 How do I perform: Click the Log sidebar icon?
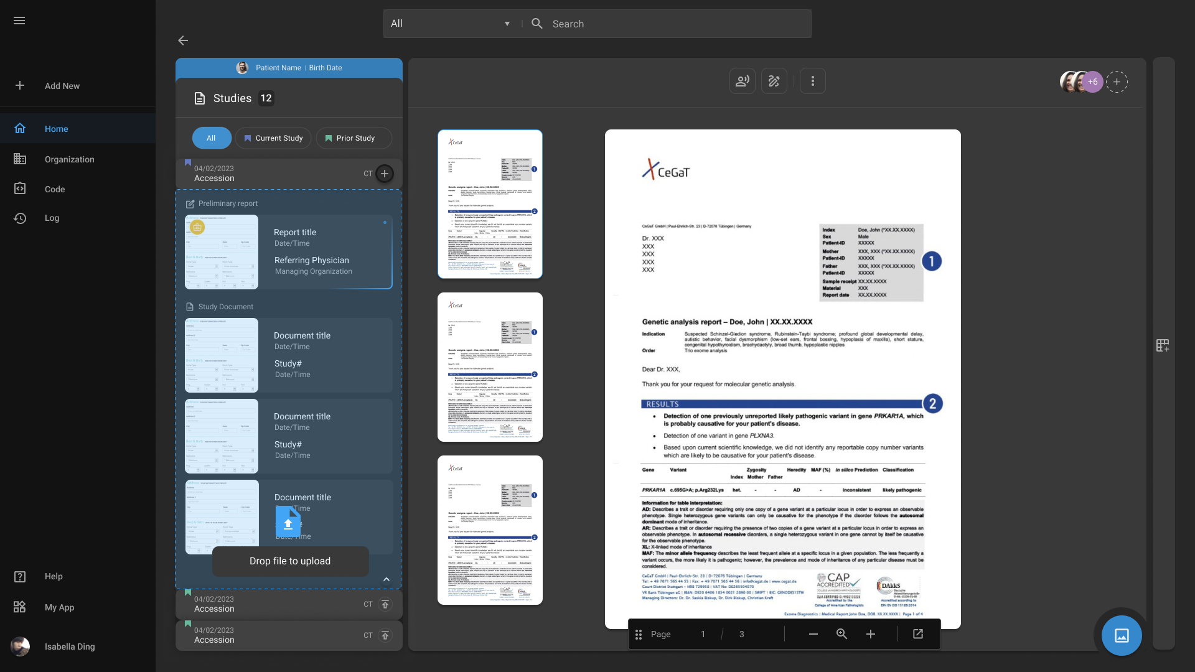[x=20, y=218]
